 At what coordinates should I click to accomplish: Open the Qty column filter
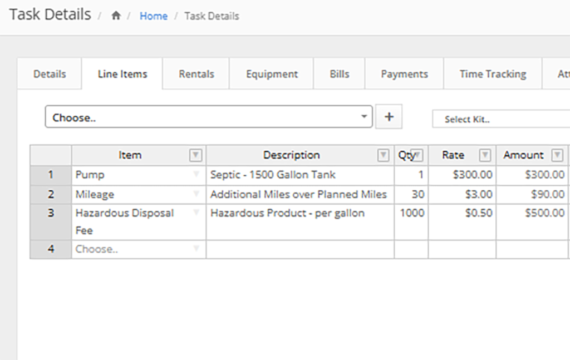point(418,155)
